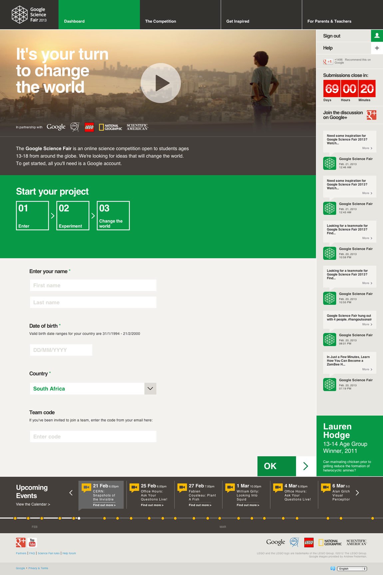Open the Help forum footer link
Image resolution: width=383 pixels, height=575 pixels.
pyautogui.click(x=69, y=553)
